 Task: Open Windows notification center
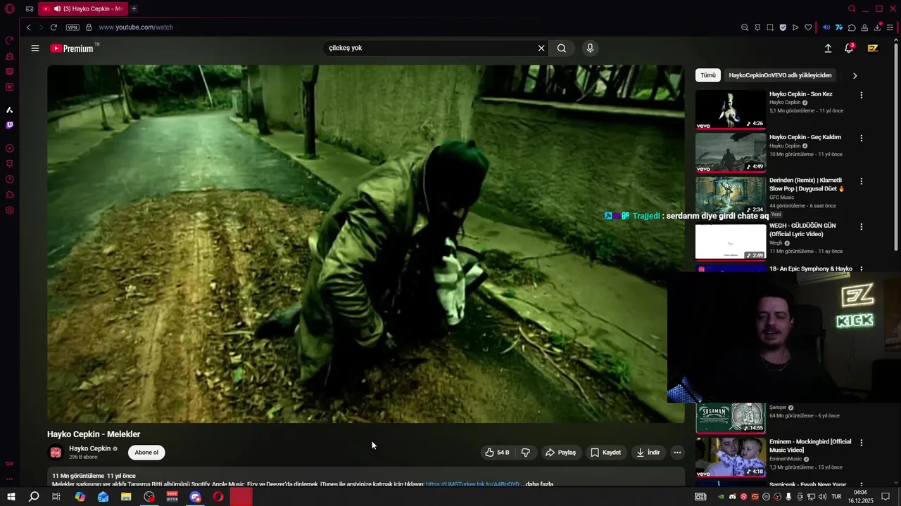coord(886,497)
